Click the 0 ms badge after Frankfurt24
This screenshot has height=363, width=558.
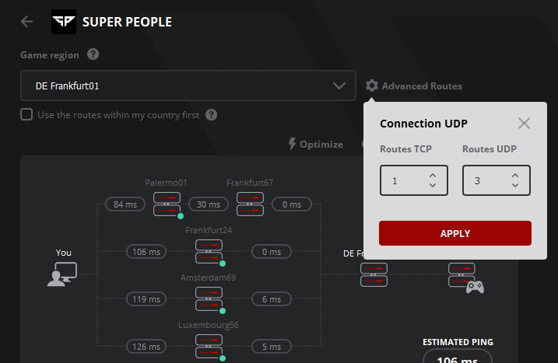click(272, 252)
